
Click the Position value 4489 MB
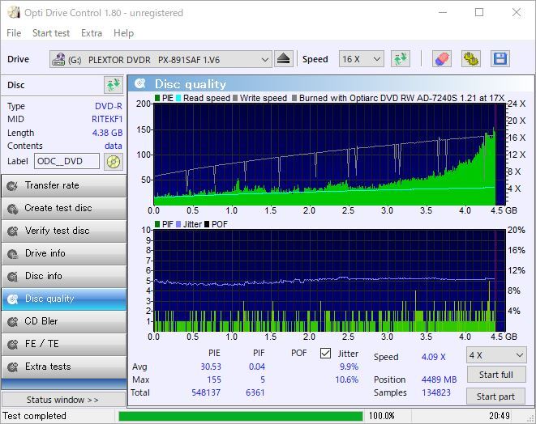tap(439, 379)
